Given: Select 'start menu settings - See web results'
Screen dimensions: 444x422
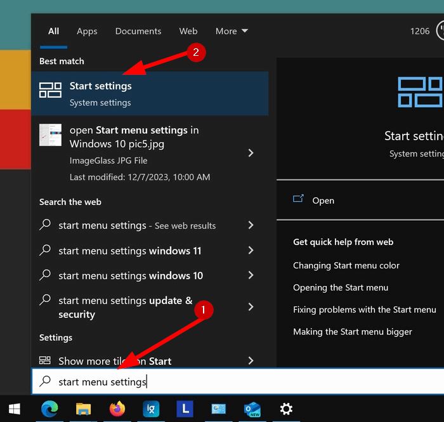Looking at the screenshot, I should 137,225.
